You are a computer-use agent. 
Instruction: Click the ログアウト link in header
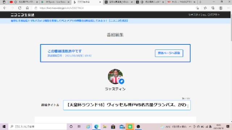click(214, 15)
